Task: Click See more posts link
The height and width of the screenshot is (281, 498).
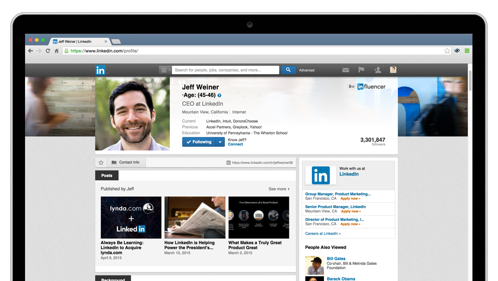Action: pos(279,189)
